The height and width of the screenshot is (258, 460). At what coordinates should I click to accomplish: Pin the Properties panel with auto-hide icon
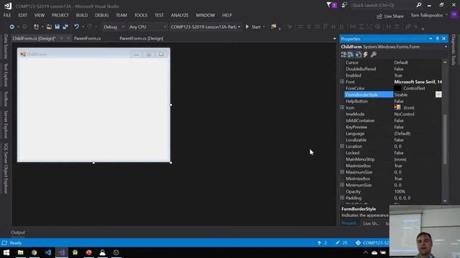coord(437,39)
